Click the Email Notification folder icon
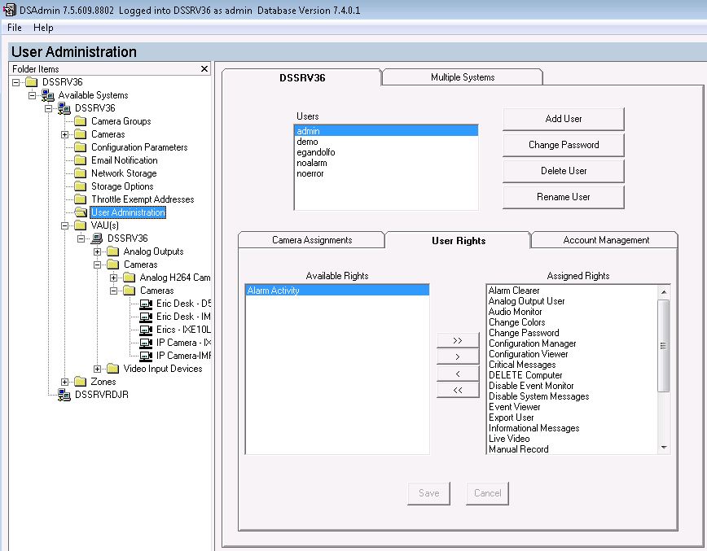707x551 pixels. pyautogui.click(x=81, y=160)
